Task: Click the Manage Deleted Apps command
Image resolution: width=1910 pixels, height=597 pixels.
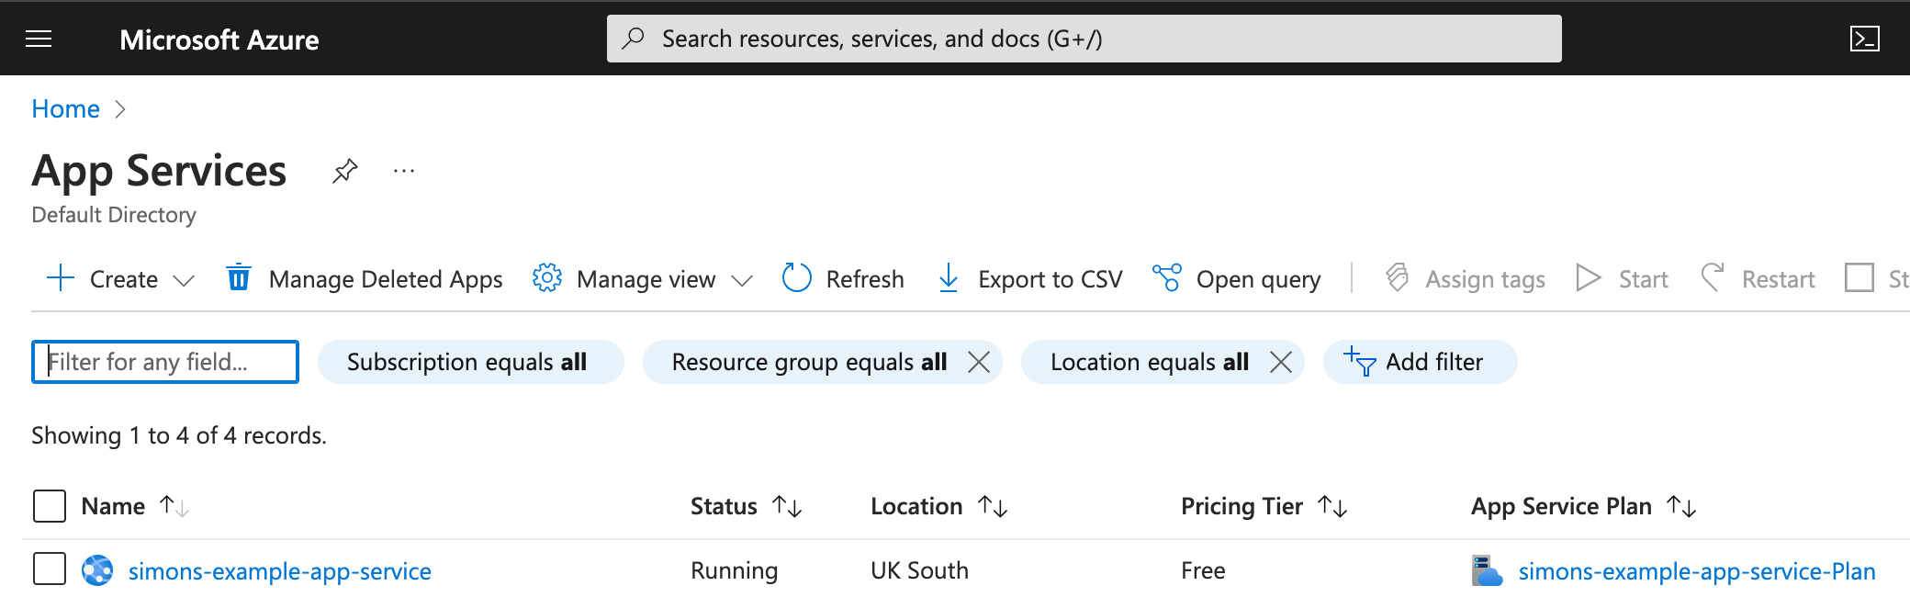Action: click(365, 278)
